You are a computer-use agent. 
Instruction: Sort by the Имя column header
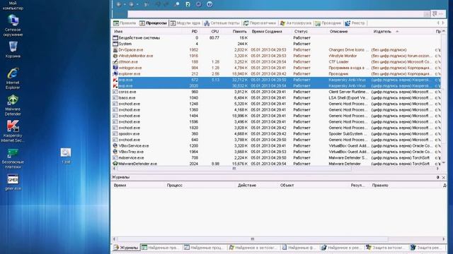118,31
